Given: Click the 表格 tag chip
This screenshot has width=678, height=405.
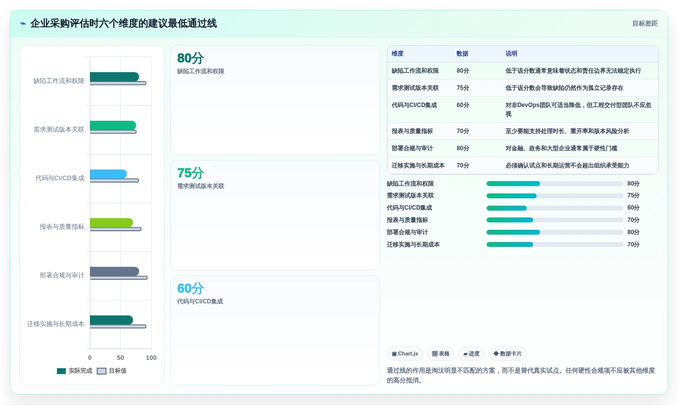Looking at the screenshot, I should (441, 354).
